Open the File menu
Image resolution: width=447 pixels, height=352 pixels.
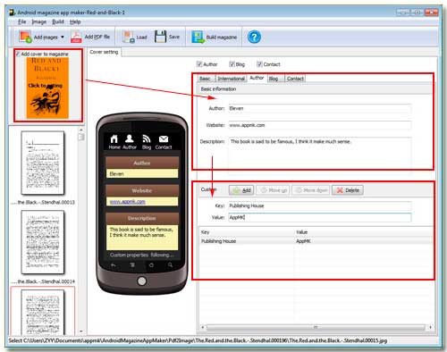[x=21, y=21]
